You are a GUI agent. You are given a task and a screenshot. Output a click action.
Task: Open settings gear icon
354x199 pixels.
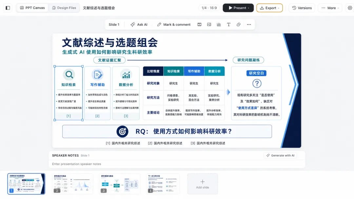click(350, 8)
